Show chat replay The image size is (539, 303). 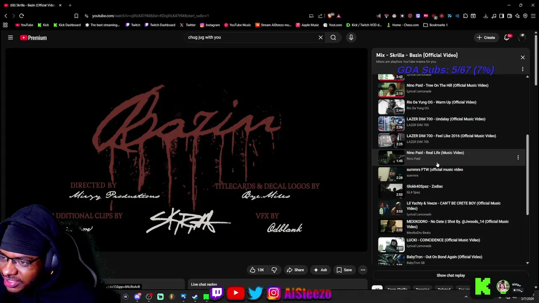coord(451,275)
